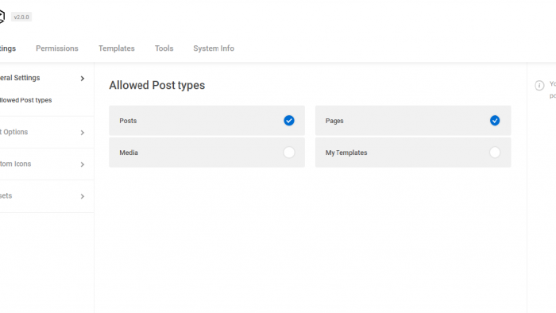Image resolution: width=556 pixels, height=313 pixels.
Task: Enable the Media post type
Action: (x=289, y=153)
